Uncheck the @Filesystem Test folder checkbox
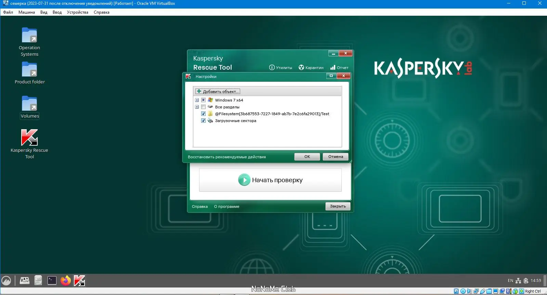The height and width of the screenshot is (295, 547). point(203,114)
